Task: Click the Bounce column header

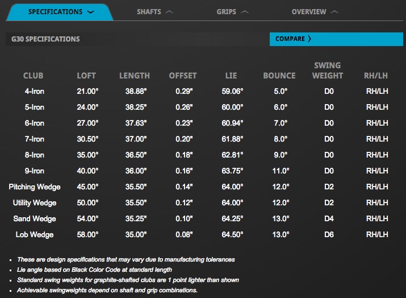Action: click(279, 76)
